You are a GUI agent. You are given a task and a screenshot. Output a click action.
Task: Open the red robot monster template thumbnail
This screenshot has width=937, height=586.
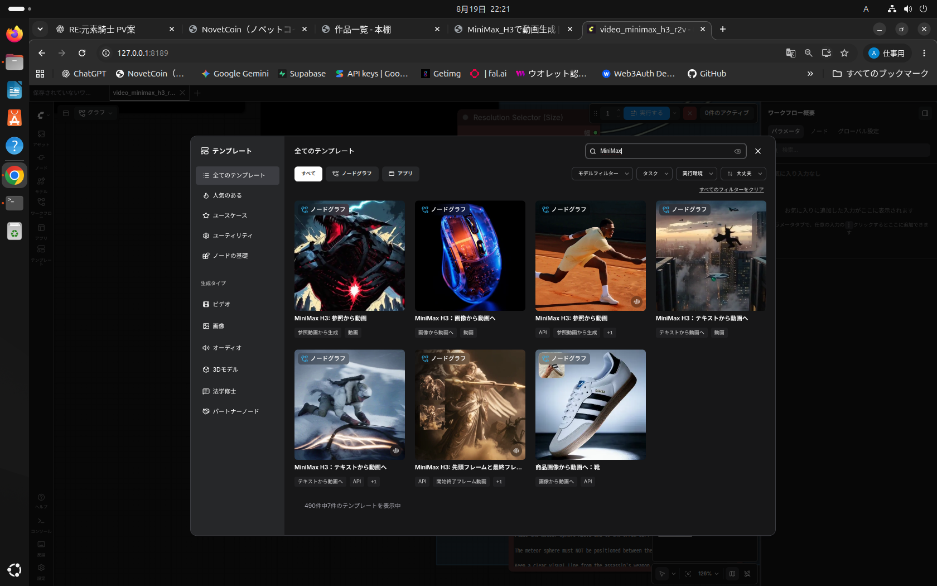[350, 256]
